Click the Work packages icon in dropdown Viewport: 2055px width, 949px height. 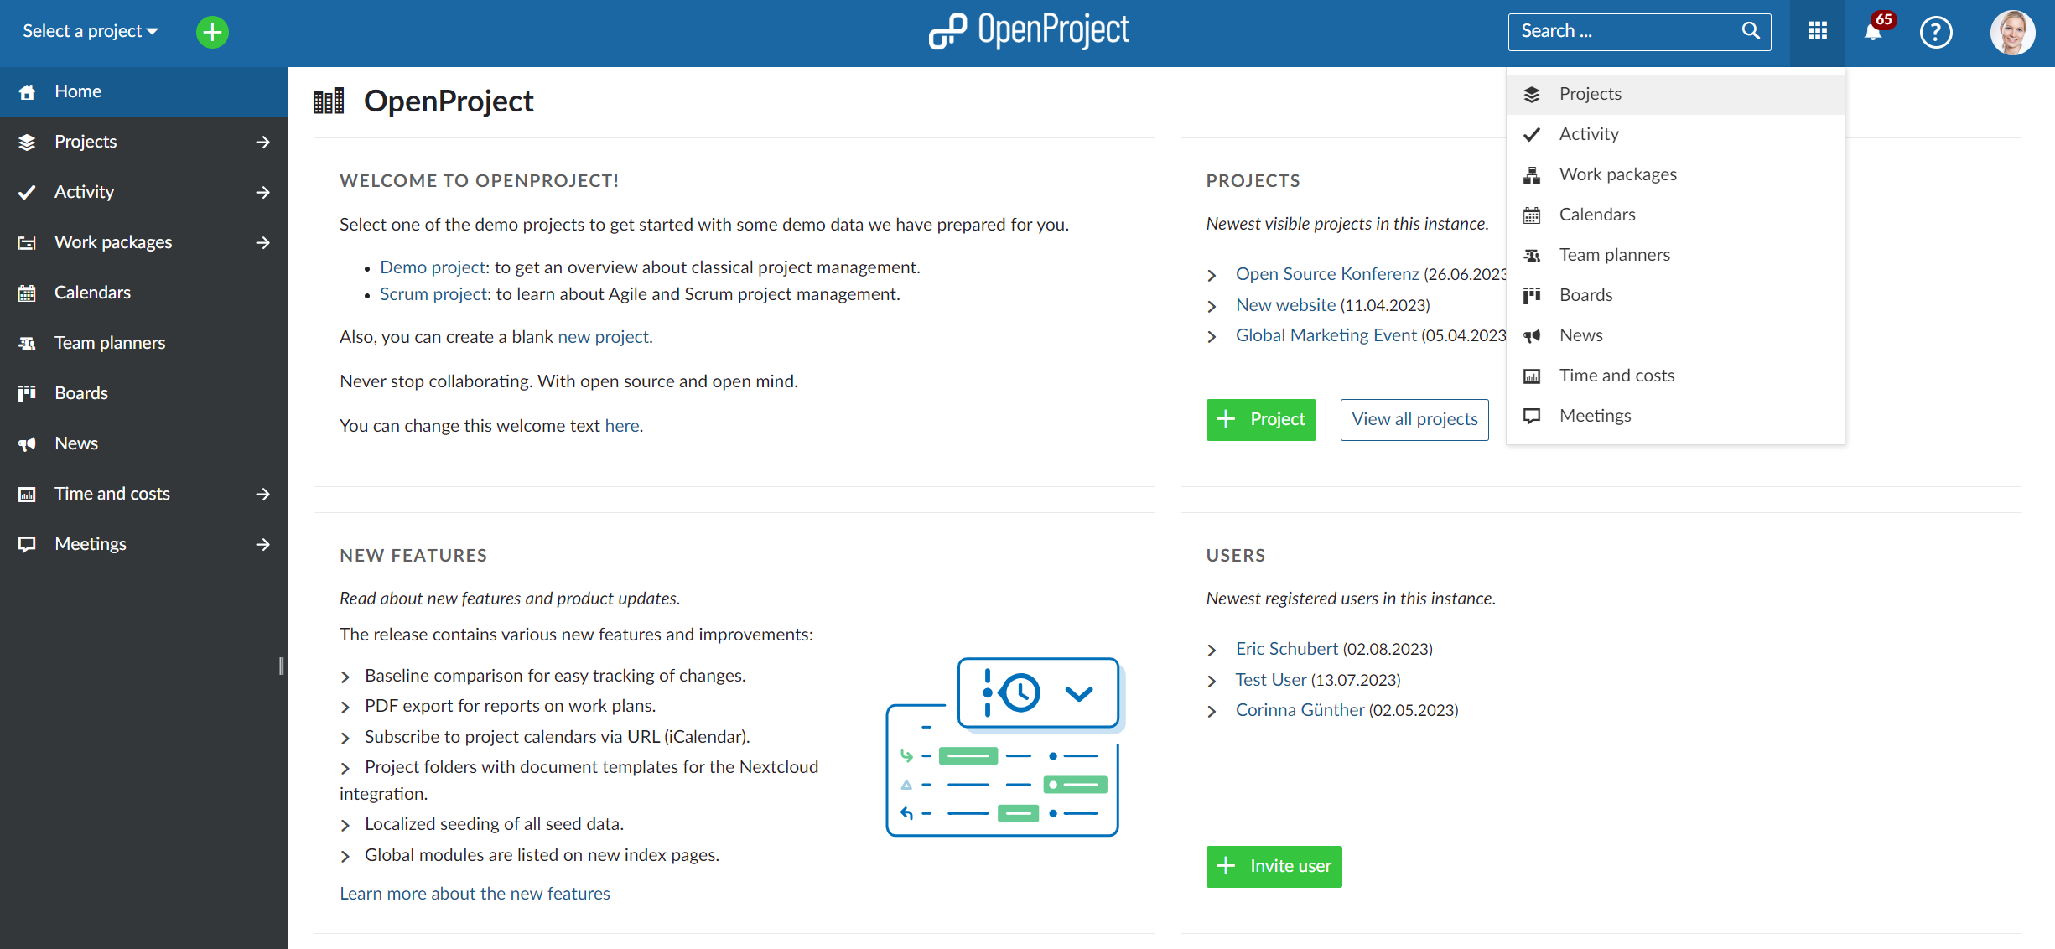click(1532, 173)
